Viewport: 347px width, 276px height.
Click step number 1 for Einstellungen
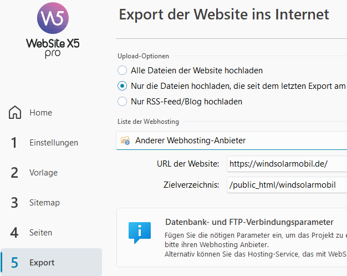[14, 143]
